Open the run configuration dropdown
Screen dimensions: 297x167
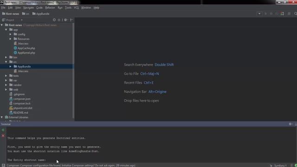(x=259, y=13)
